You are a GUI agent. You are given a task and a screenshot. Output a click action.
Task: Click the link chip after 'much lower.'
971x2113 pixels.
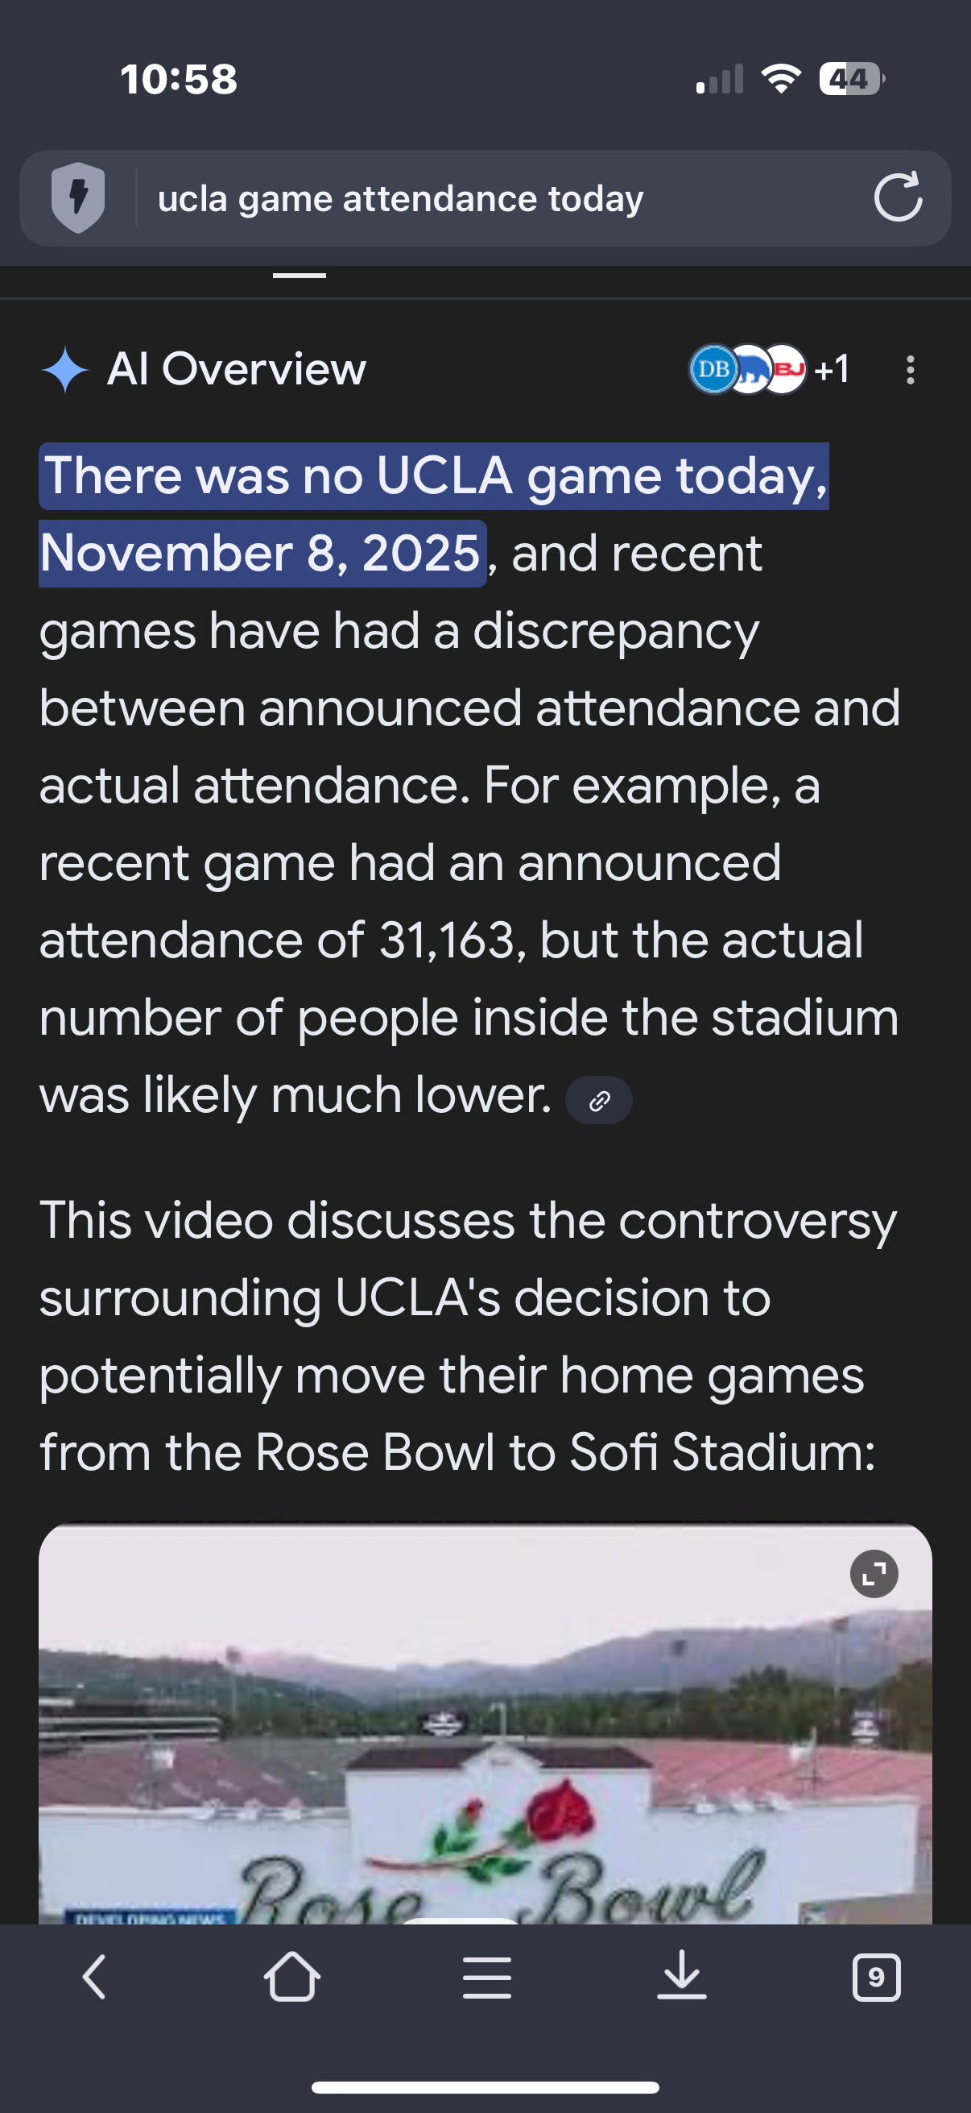coord(599,1100)
